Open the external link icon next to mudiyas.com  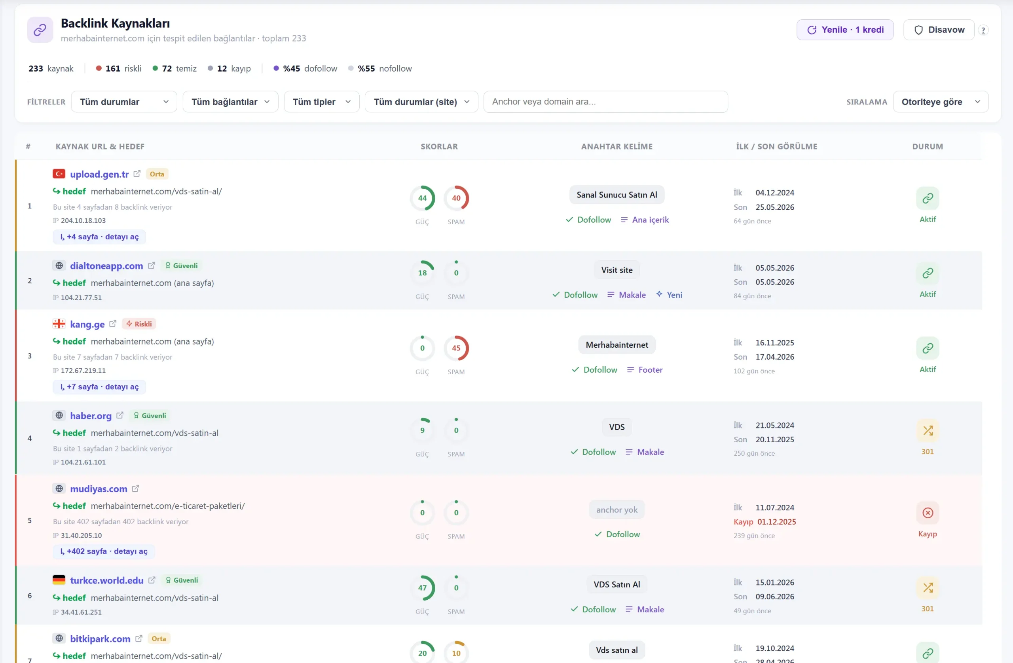[x=135, y=489]
